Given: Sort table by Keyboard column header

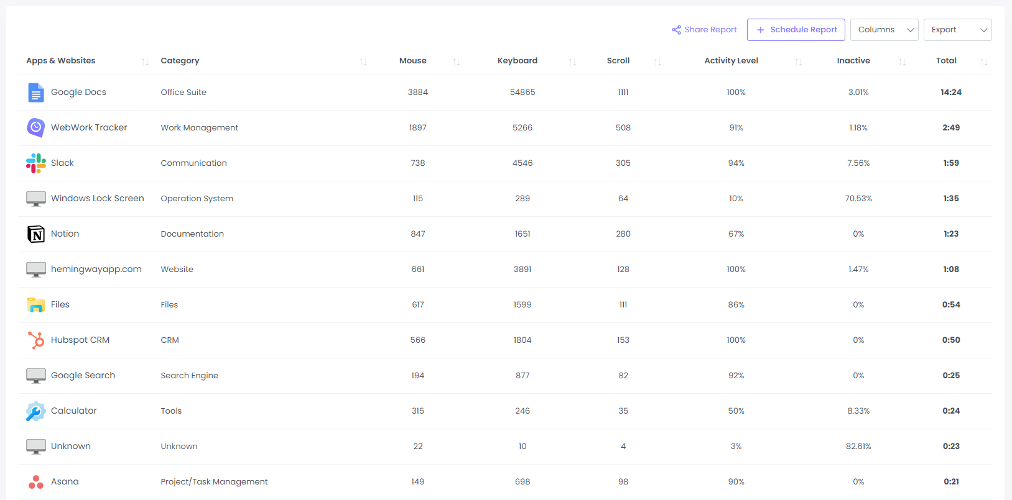Looking at the screenshot, I should [517, 61].
